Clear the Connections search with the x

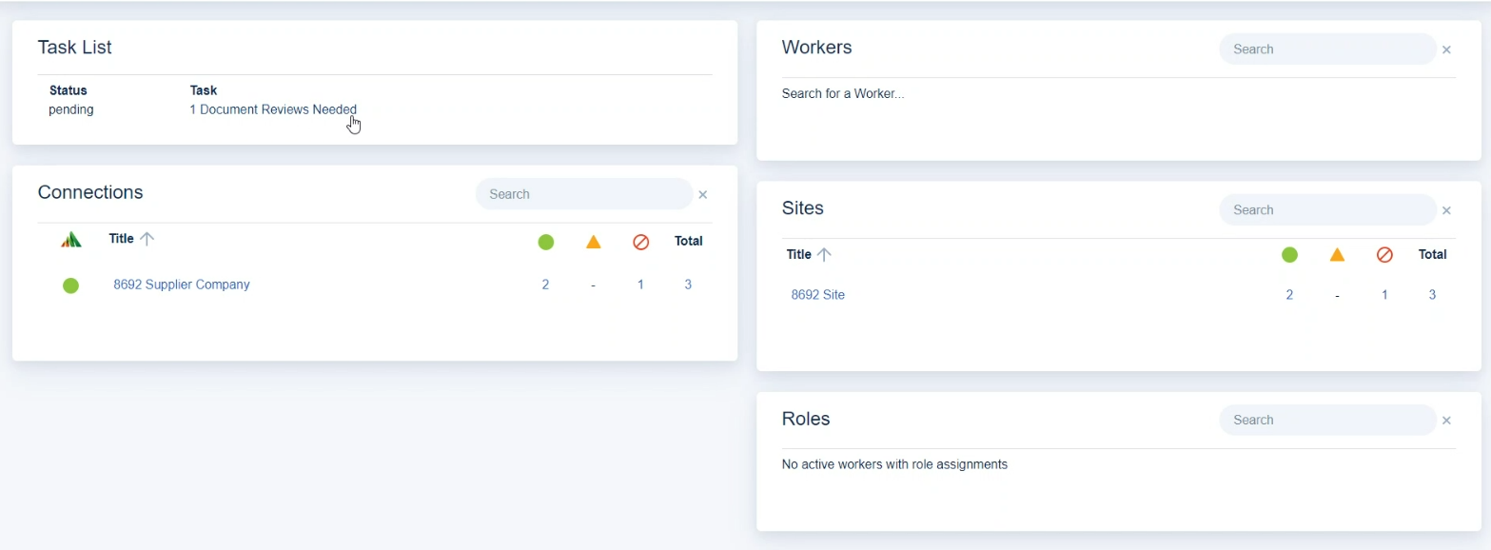(703, 194)
